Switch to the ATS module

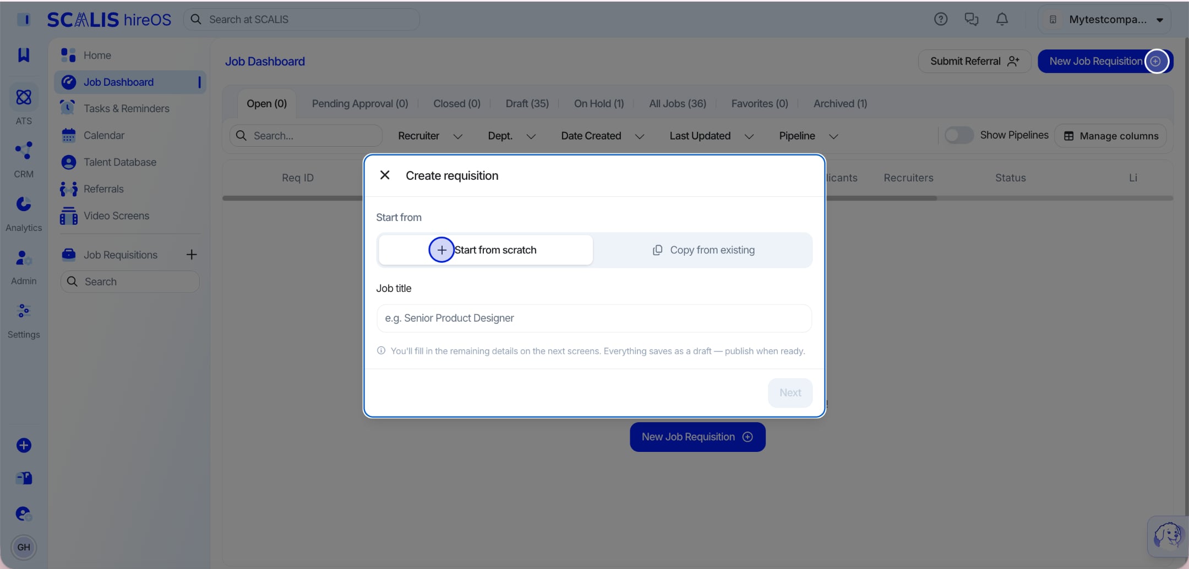pos(24,105)
